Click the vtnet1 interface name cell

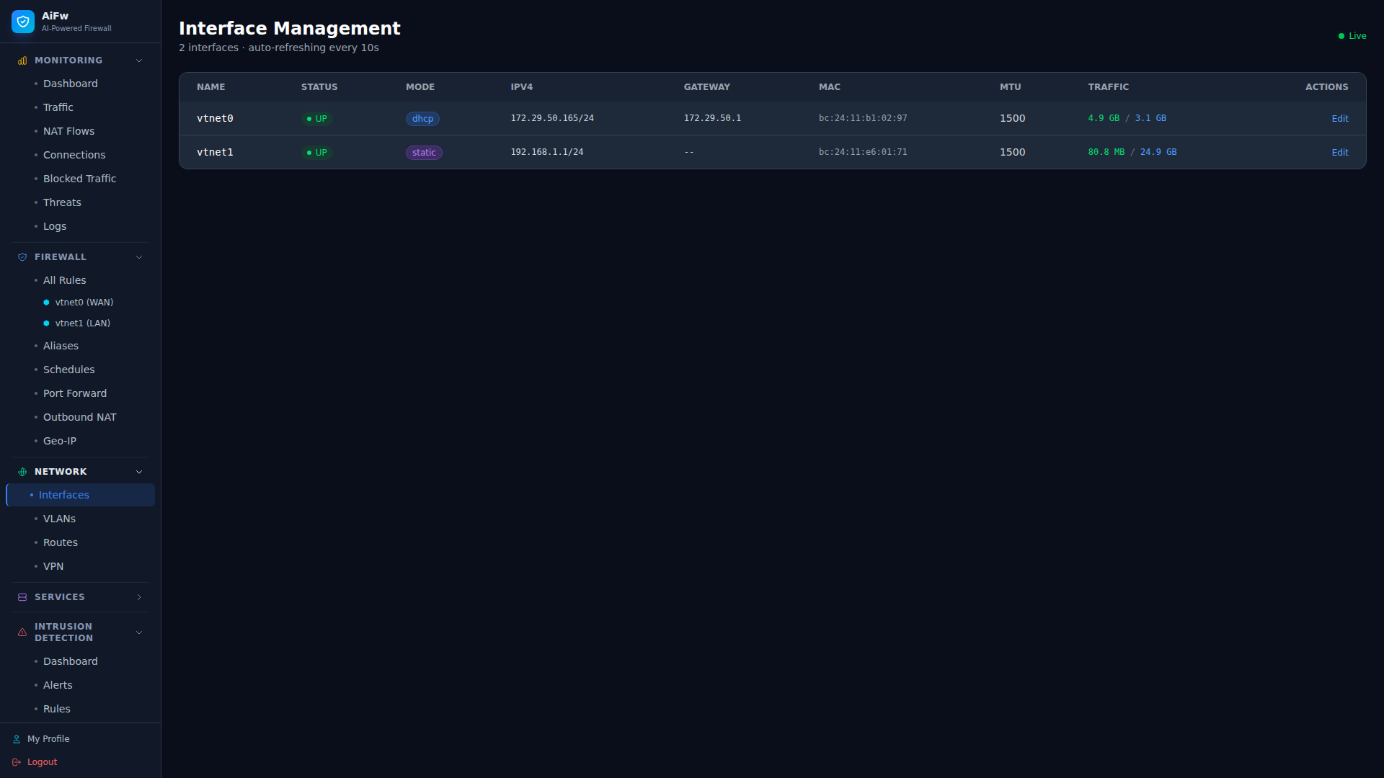click(215, 153)
